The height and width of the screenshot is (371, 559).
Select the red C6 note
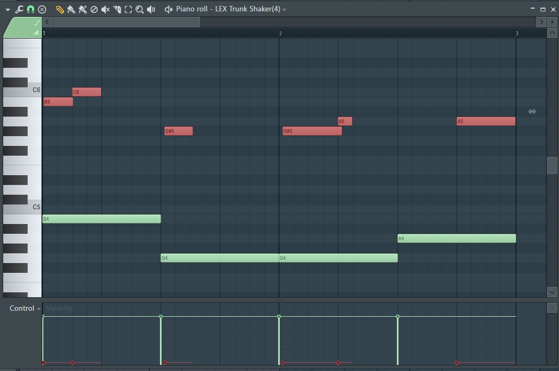[x=87, y=92]
